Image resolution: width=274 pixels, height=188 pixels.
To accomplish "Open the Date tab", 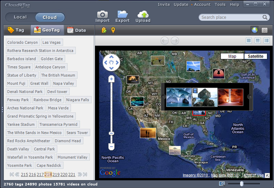I will tap(79, 30).
